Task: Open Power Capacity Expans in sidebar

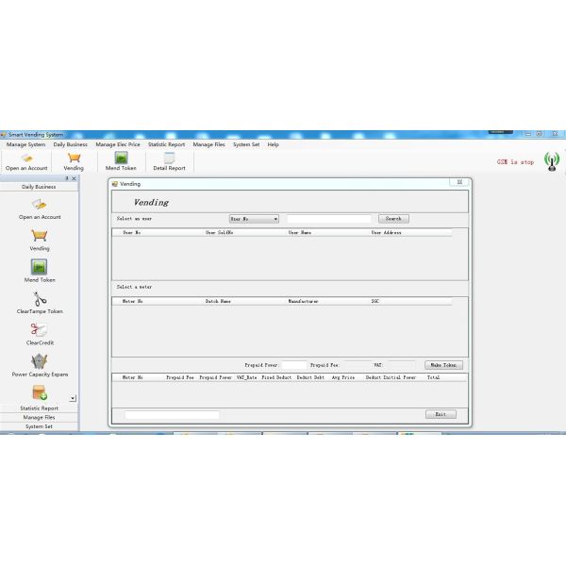Action: [40, 363]
